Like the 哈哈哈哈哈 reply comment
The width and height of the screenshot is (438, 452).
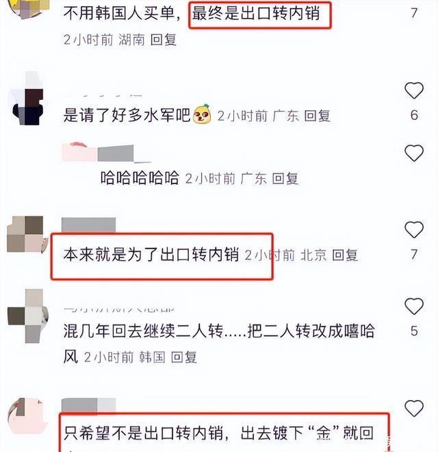(414, 153)
